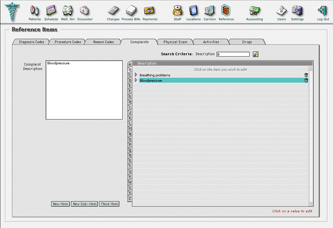Filter list by letter S tab
The image size is (333, 228).
click(130, 161)
